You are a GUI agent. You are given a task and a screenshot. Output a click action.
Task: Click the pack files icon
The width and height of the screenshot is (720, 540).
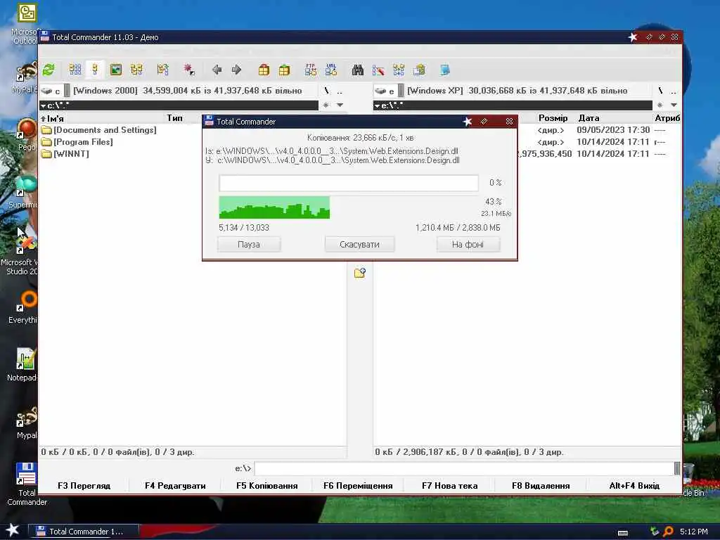264,70
